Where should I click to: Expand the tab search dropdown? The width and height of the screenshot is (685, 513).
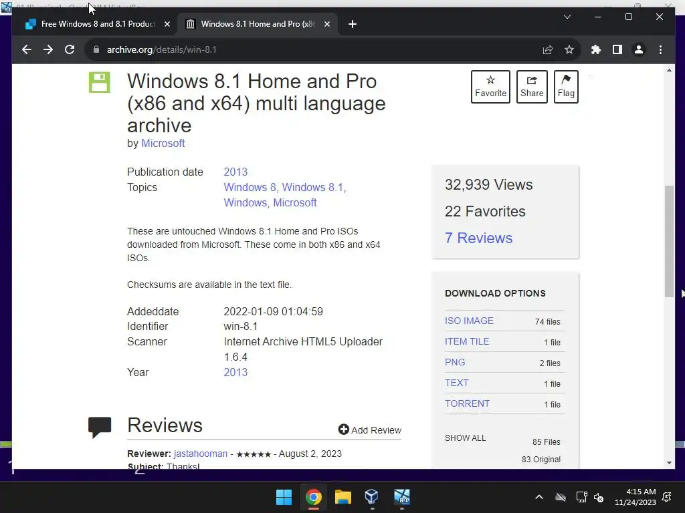567,17
